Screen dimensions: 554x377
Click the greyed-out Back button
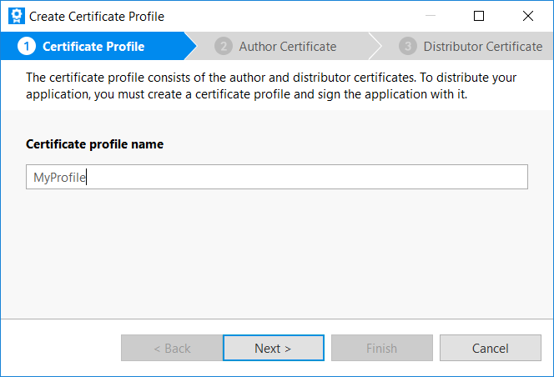pos(172,349)
